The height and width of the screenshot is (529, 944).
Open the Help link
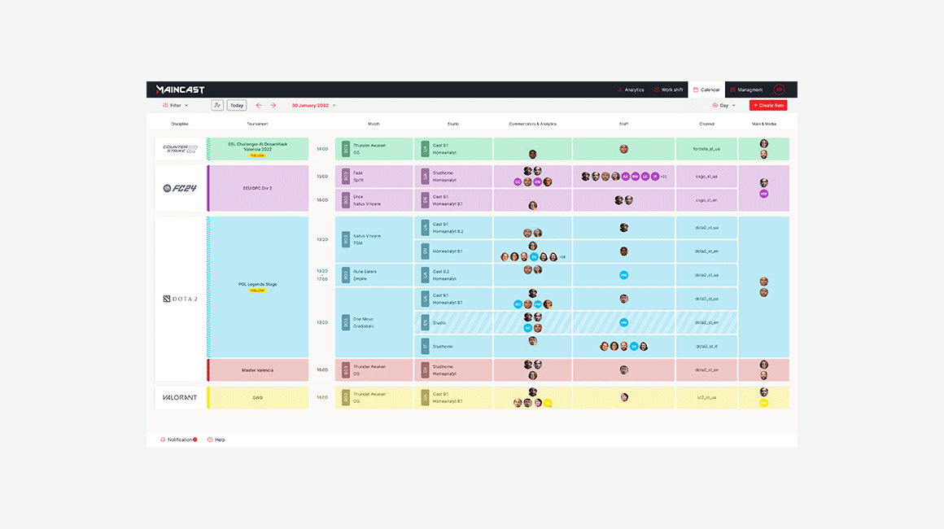tap(216, 439)
